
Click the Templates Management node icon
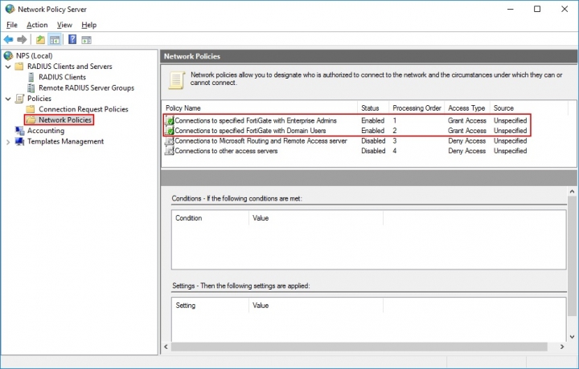coord(19,141)
